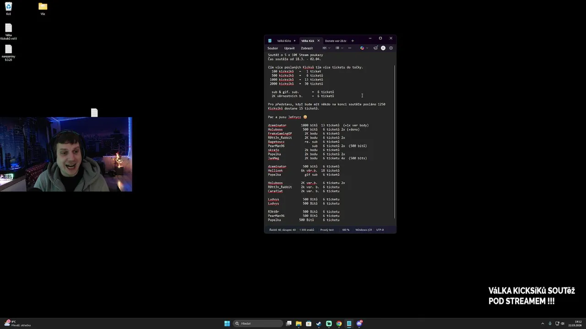Open the weather widget showing 8°C
Image resolution: width=586 pixels, height=329 pixels.
tap(17, 324)
